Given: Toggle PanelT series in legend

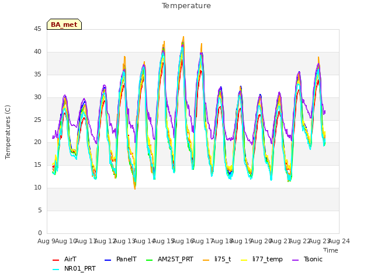Looking at the screenshot, I should [x=121, y=259].
